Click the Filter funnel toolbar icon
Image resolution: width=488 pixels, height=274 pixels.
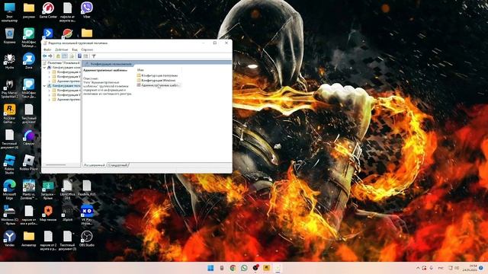point(94,56)
